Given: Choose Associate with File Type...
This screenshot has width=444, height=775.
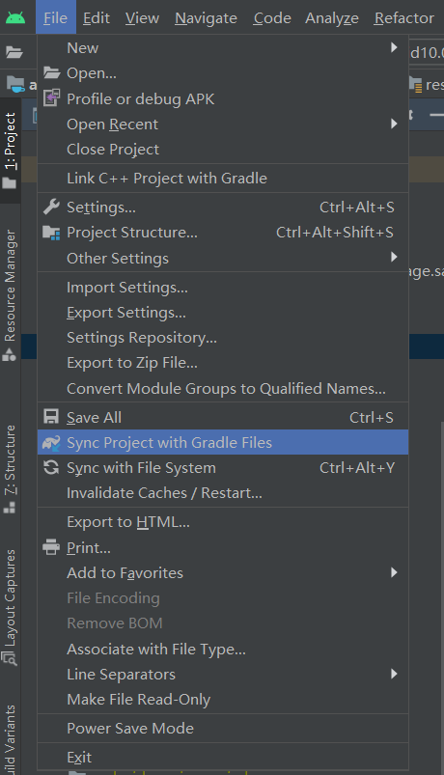Looking at the screenshot, I should [x=223, y=649].
